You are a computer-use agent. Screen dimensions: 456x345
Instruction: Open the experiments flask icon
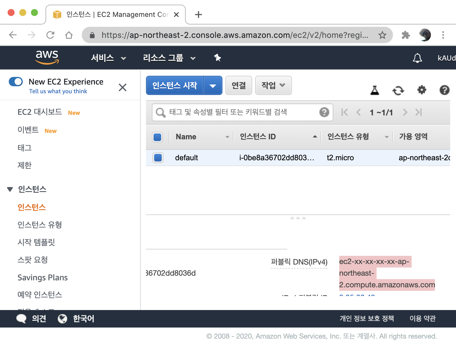pos(375,90)
